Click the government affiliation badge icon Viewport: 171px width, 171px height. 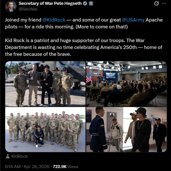click(x=91, y=3)
